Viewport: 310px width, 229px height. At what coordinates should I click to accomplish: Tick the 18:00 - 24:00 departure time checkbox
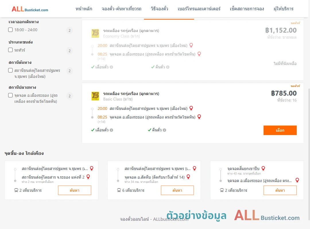(11, 30)
